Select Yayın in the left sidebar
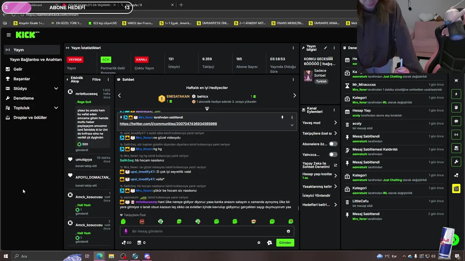Image resolution: width=465 pixels, height=261 pixels. [32, 50]
